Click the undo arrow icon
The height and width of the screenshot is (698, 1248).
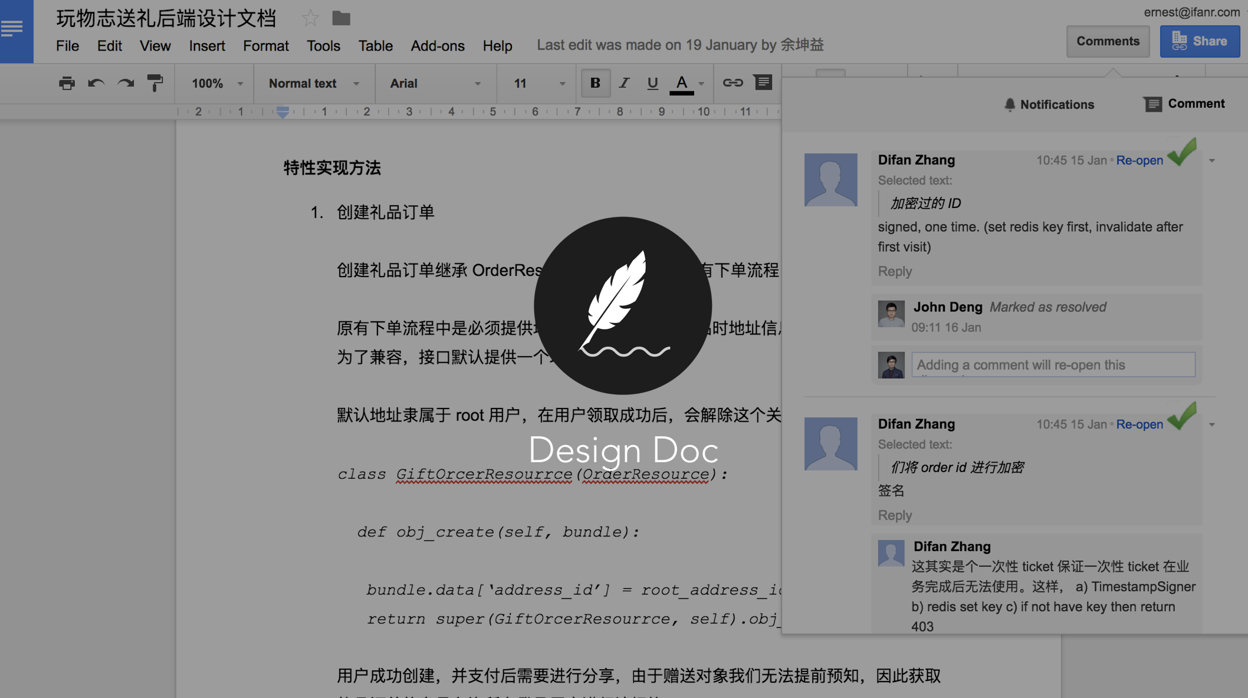pyautogui.click(x=96, y=83)
